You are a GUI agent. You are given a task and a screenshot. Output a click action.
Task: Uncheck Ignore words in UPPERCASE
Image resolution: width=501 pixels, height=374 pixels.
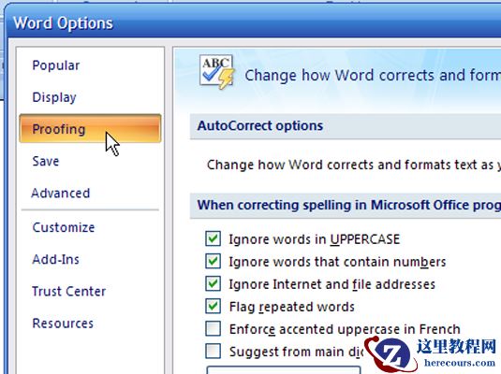[x=213, y=238]
